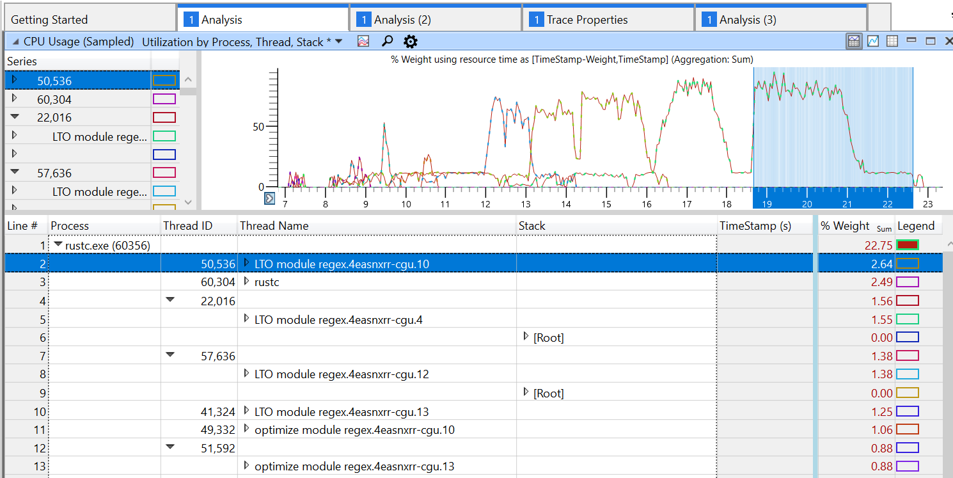Sort by Stack column header

pos(617,226)
